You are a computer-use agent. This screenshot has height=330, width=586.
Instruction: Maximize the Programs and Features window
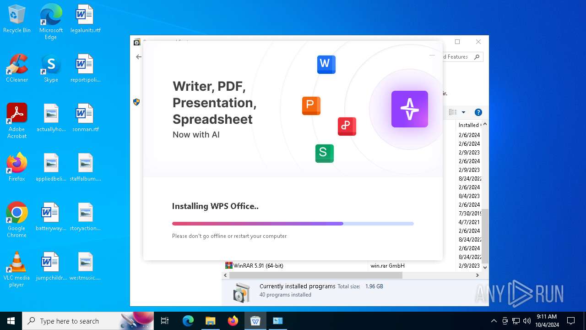pyautogui.click(x=457, y=42)
